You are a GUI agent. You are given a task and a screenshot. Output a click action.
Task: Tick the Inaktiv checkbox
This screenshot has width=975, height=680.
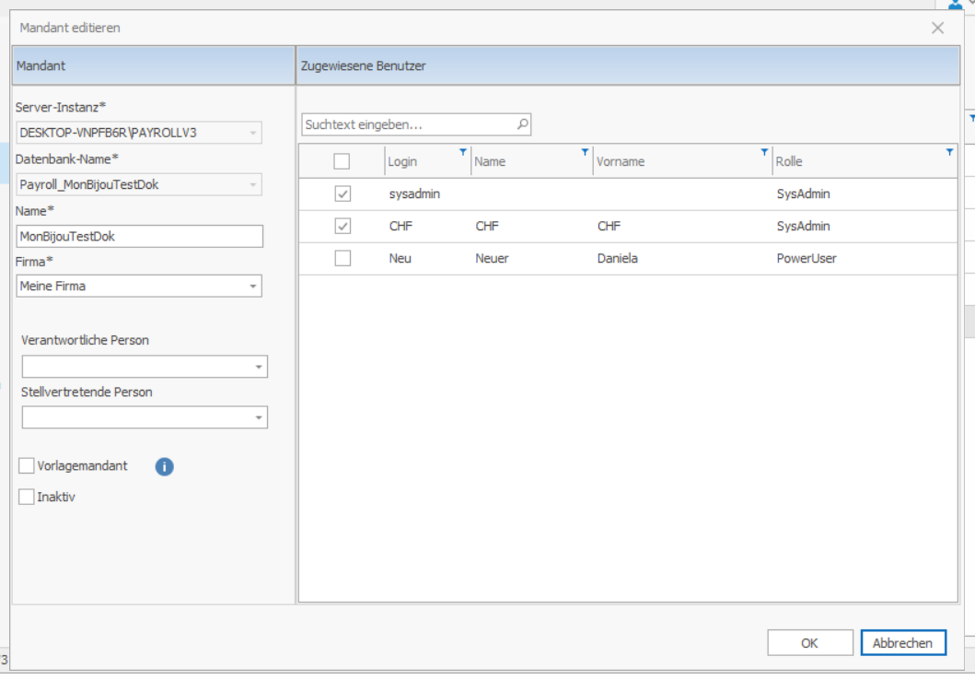[x=27, y=497]
